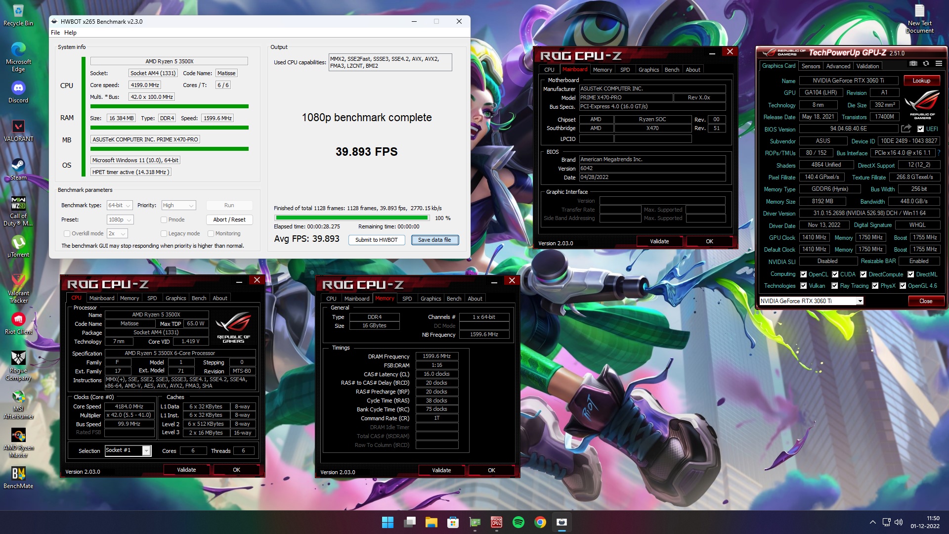Screen dimensions: 949x534
Task: Toggle OpenCL checkbox in GPU-Z
Action: [x=803, y=274]
